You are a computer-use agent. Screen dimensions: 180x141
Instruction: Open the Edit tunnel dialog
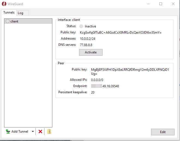tap(163, 132)
